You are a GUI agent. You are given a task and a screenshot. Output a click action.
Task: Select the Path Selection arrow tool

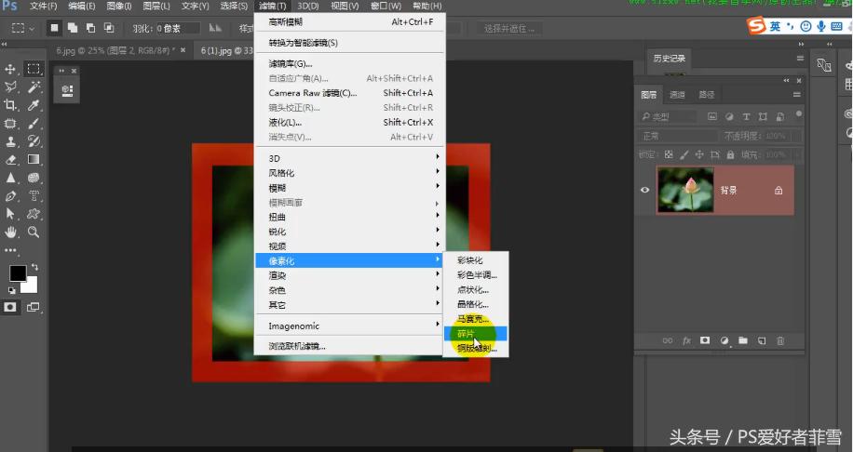[x=10, y=214]
